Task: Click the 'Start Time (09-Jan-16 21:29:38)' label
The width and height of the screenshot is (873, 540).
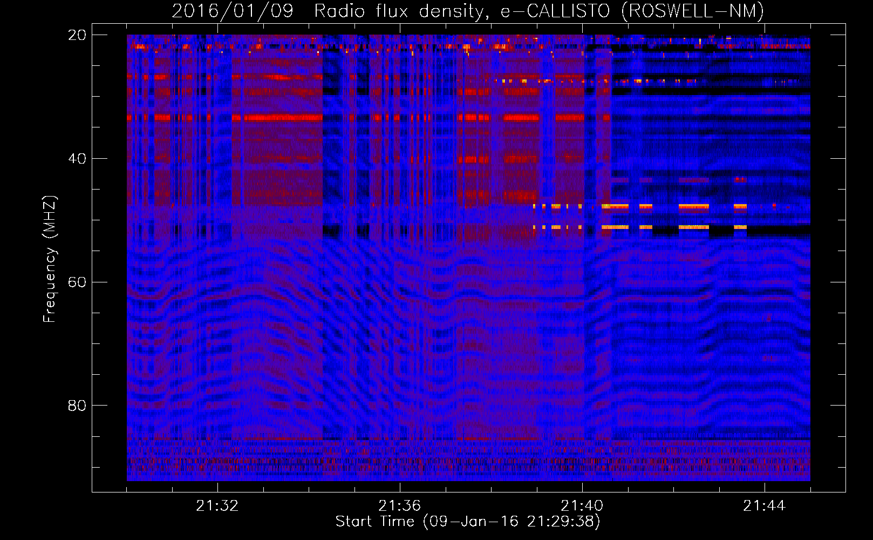Action: [468, 522]
